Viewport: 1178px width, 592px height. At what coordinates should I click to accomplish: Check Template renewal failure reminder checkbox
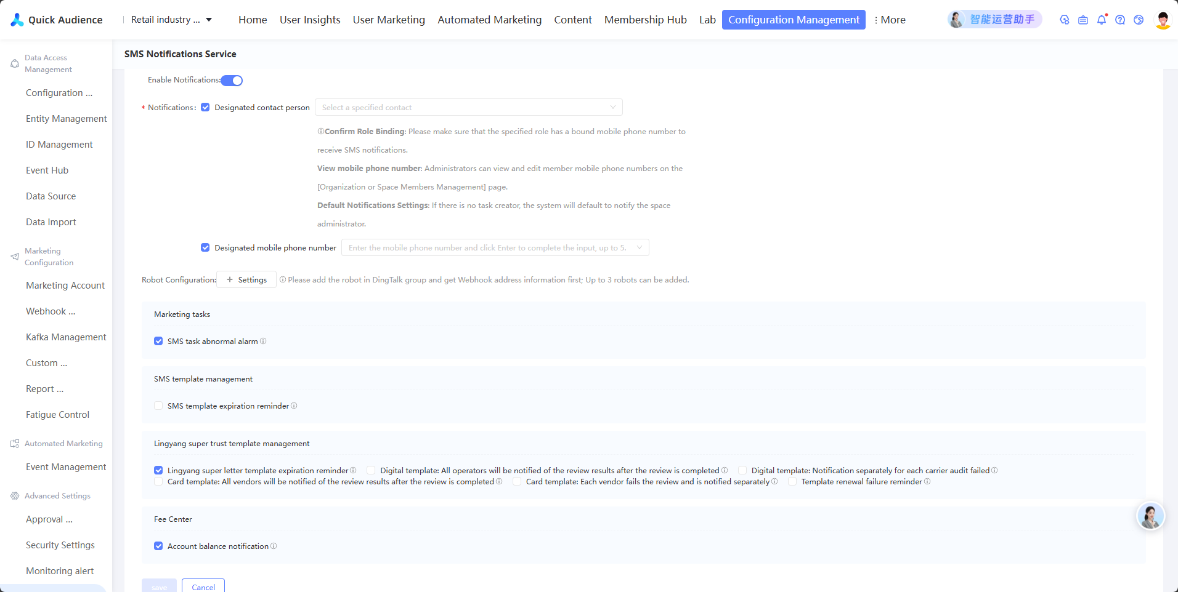pos(792,481)
